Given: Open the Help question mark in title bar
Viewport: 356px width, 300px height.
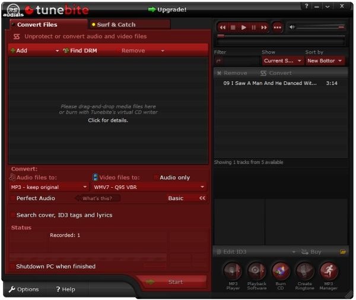Looking at the screenshot, I should pos(307,6).
